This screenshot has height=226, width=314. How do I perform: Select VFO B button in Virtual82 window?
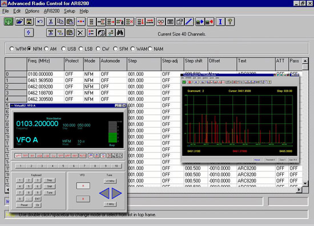(x=83, y=199)
